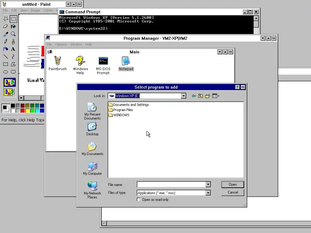Click the ? help button in dialog title
Image resolution: width=311 pixels, height=233 pixels.
pyautogui.click(x=237, y=87)
